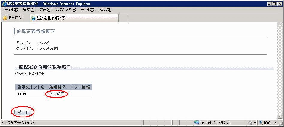Open the ファイル(F) menu
The width and height of the screenshot is (284, 127).
(x=11, y=10)
